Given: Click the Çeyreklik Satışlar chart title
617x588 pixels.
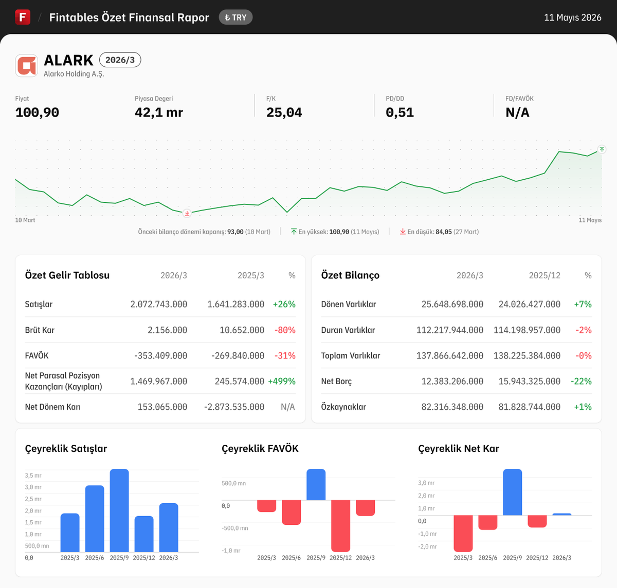Looking at the screenshot, I should (x=66, y=448).
